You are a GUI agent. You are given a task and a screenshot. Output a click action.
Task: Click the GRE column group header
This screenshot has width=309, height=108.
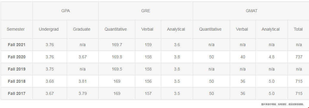pyautogui.click(x=146, y=11)
